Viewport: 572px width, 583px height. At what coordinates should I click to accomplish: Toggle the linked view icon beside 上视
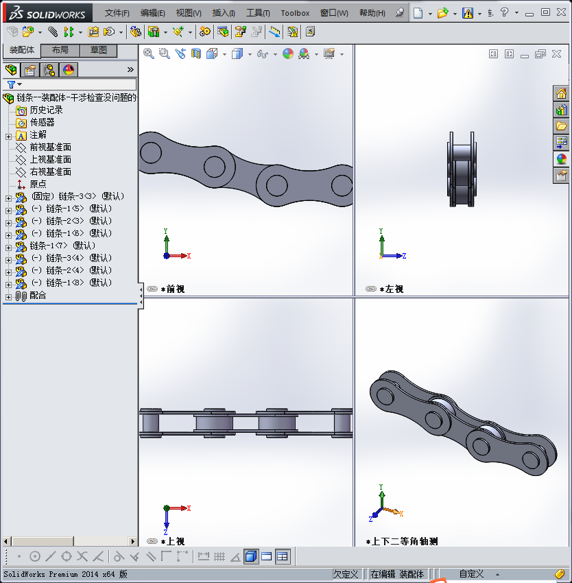pos(152,541)
